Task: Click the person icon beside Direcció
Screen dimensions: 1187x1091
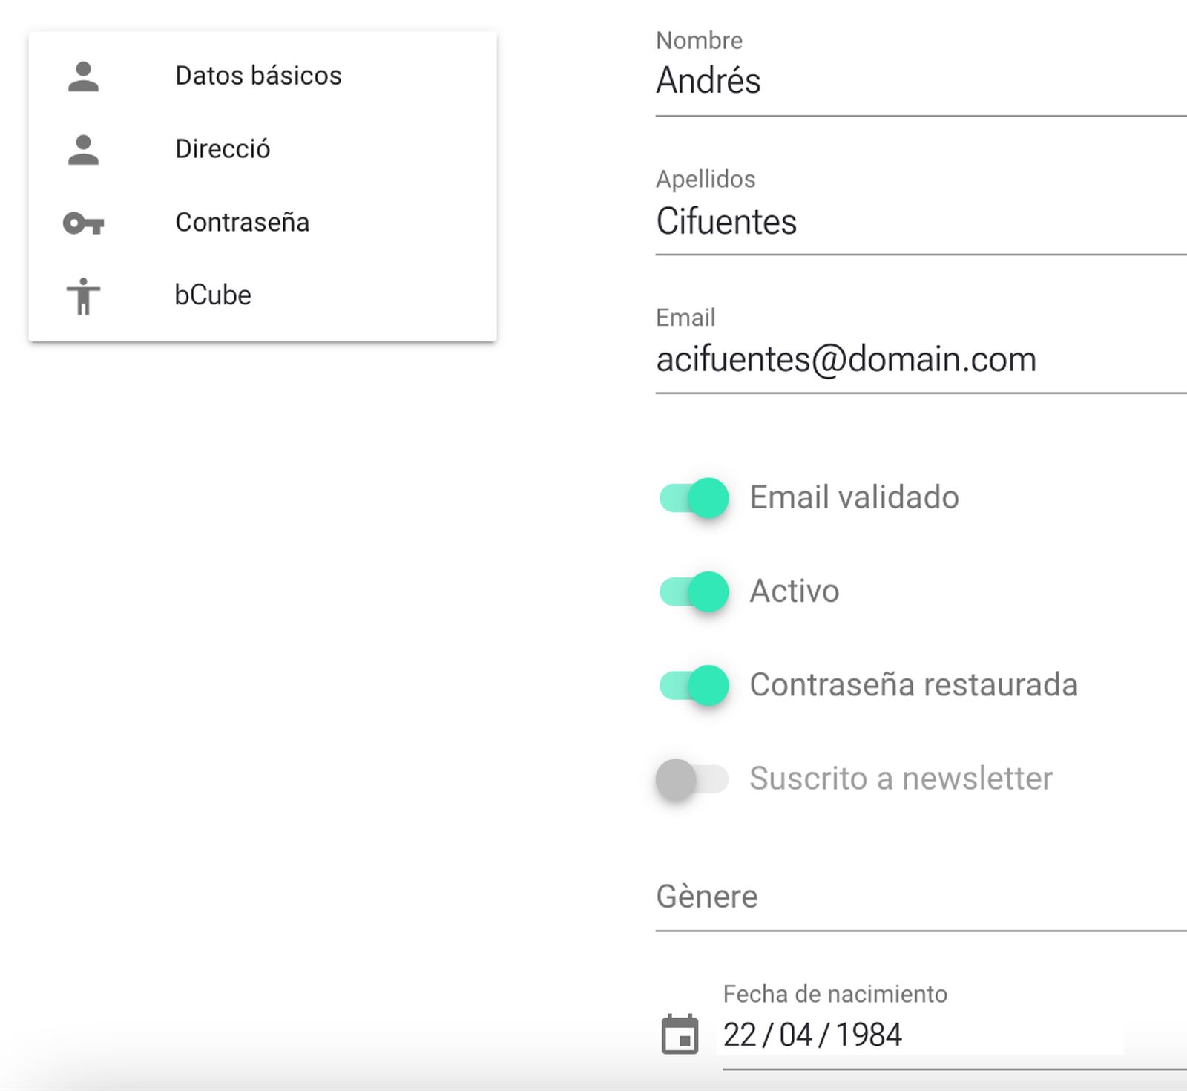Action: click(x=84, y=148)
